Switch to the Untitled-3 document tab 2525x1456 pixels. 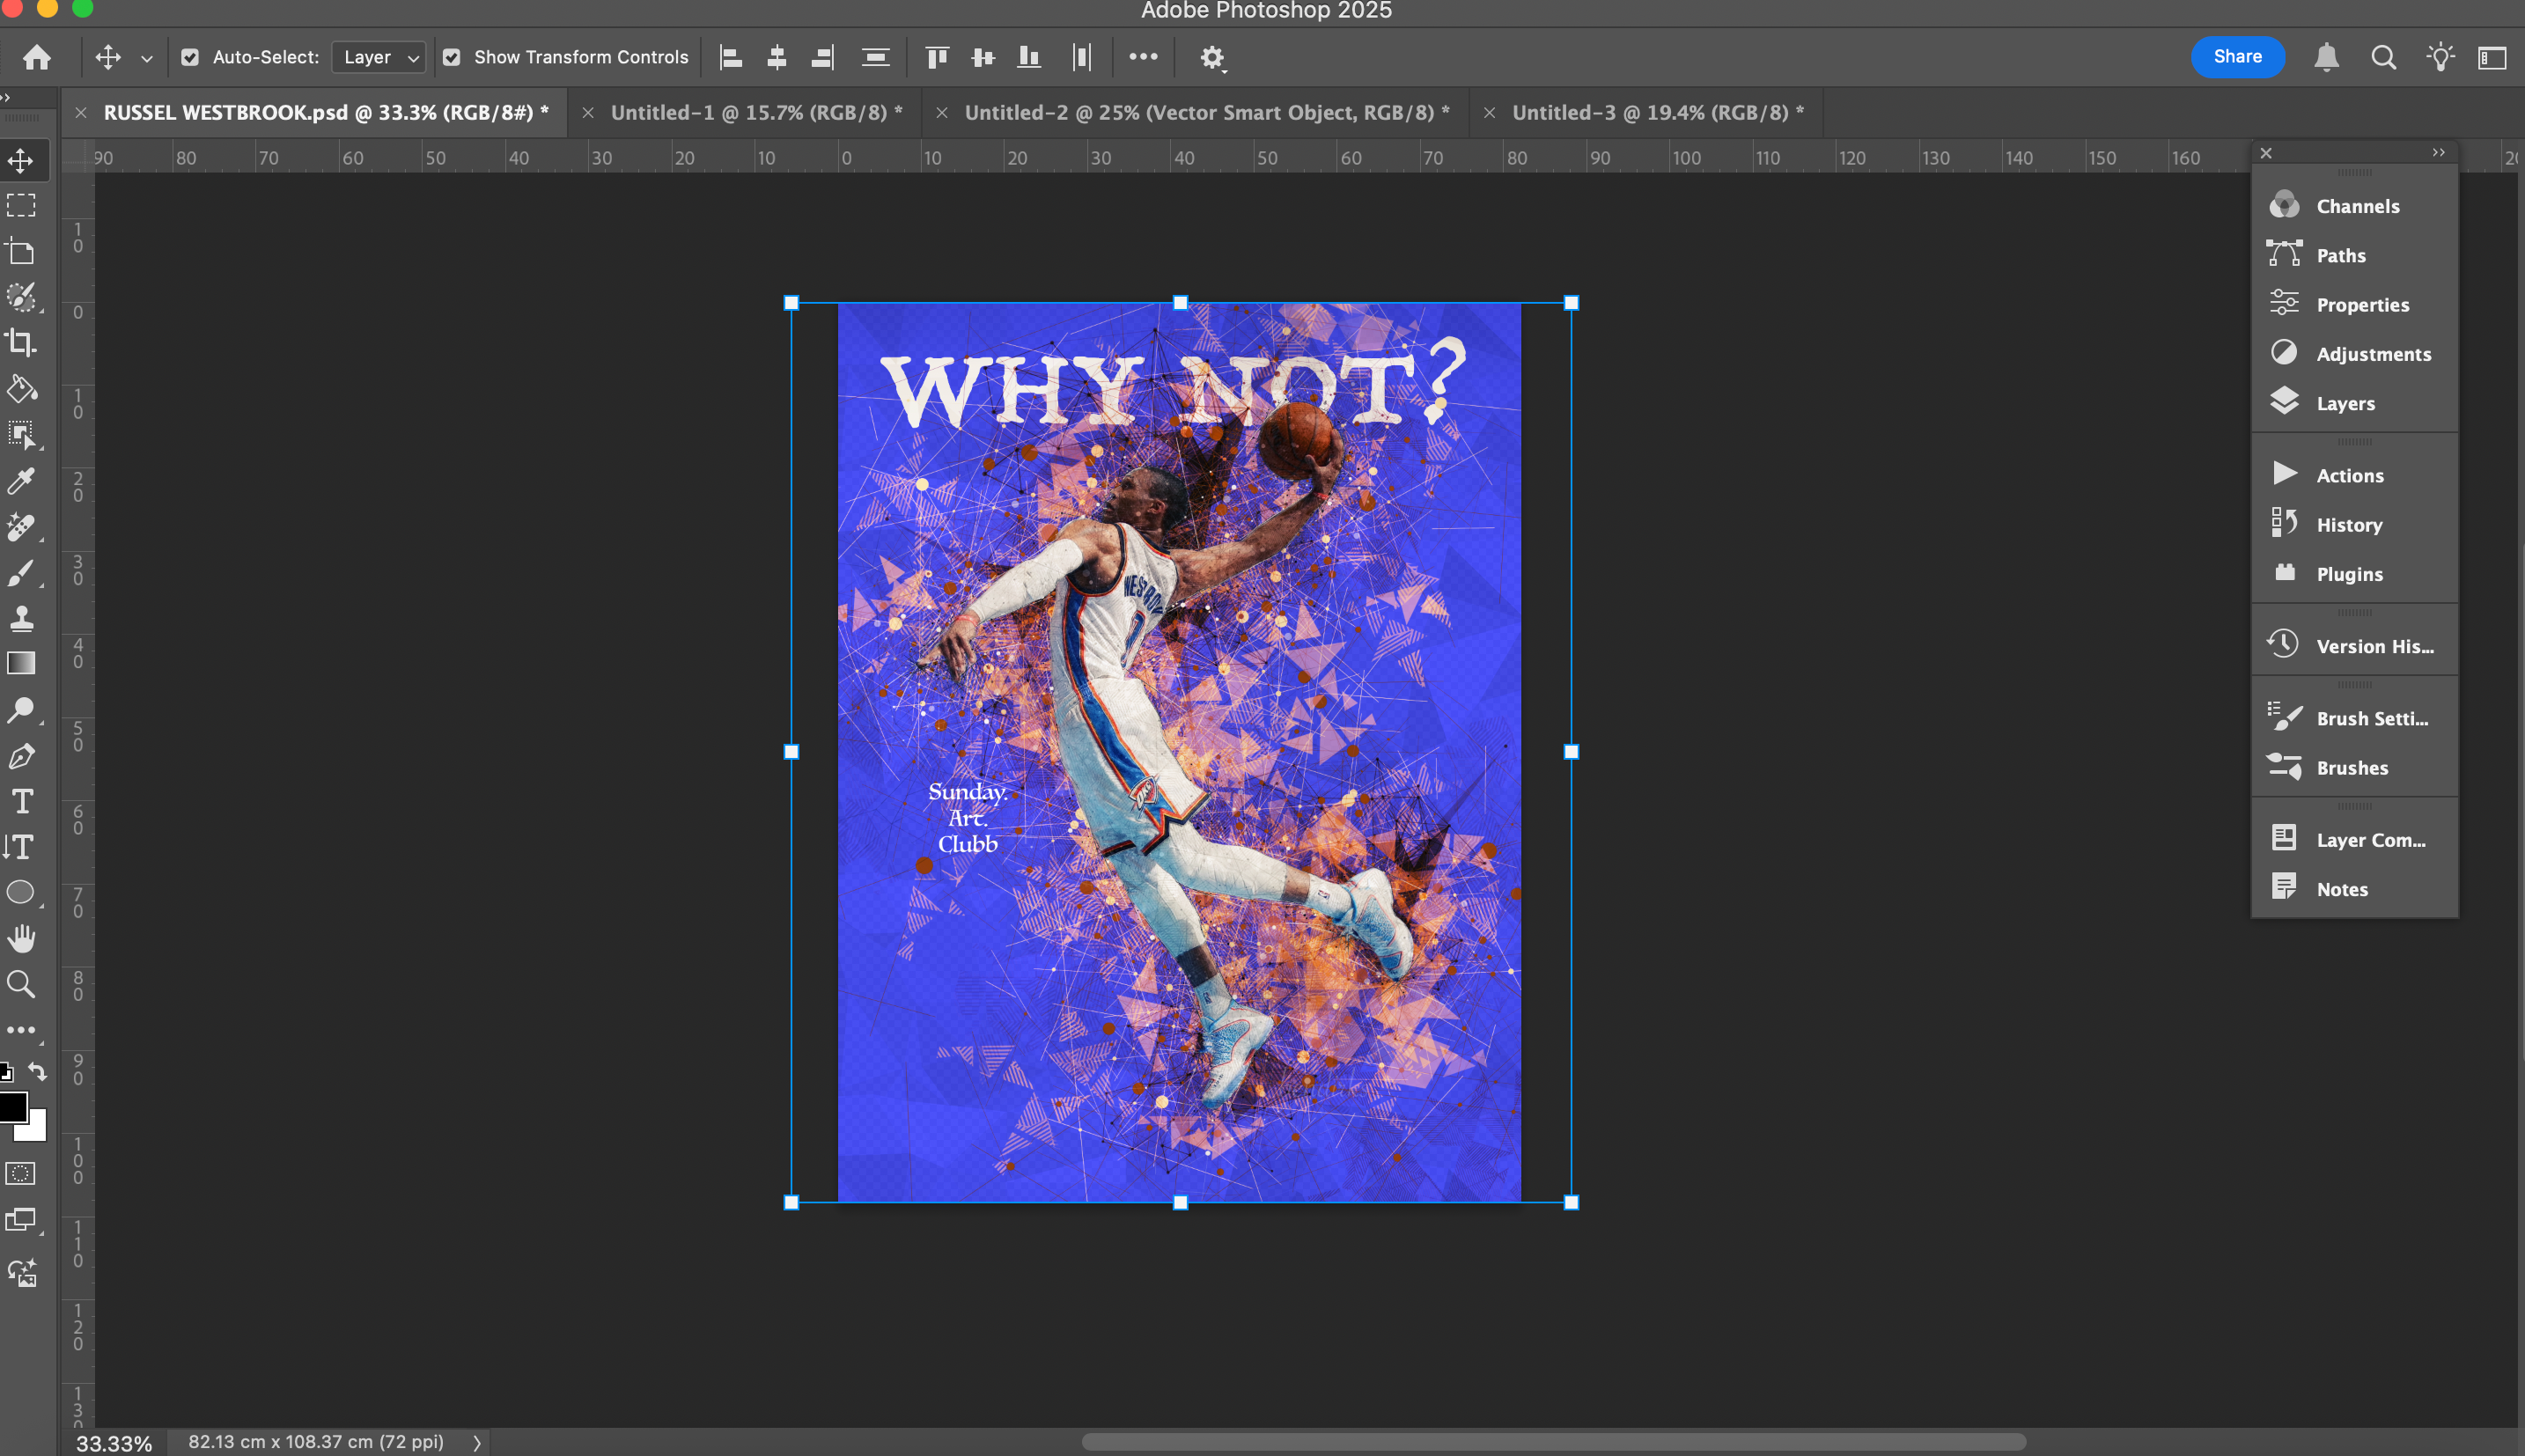pos(1657,113)
